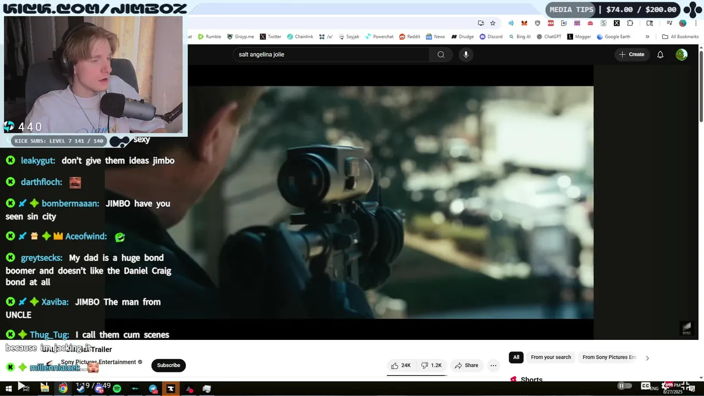Viewport: 704px width, 396px height.
Task: Open Telegram from the taskbar
Action: [x=153, y=389]
